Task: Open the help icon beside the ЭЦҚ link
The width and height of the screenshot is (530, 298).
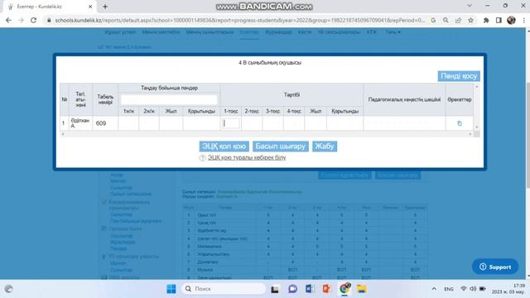Action: click(x=202, y=158)
